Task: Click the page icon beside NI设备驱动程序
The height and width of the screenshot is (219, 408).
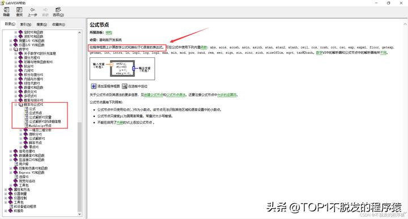Action: (x=11, y=207)
